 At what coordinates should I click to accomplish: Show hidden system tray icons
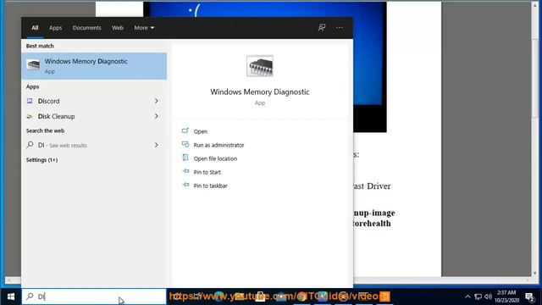click(x=467, y=297)
